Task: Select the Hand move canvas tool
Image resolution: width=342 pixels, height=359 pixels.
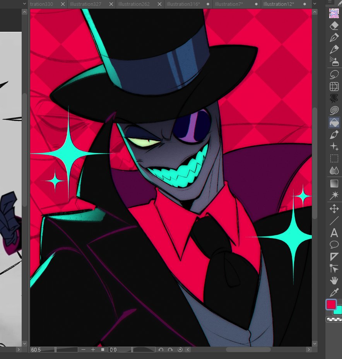Action: point(334,280)
